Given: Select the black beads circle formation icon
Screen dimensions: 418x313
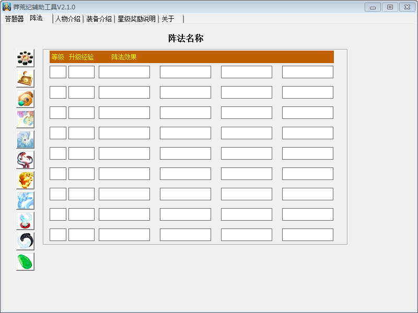Looking at the screenshot, I should click(x=25, y=58).
